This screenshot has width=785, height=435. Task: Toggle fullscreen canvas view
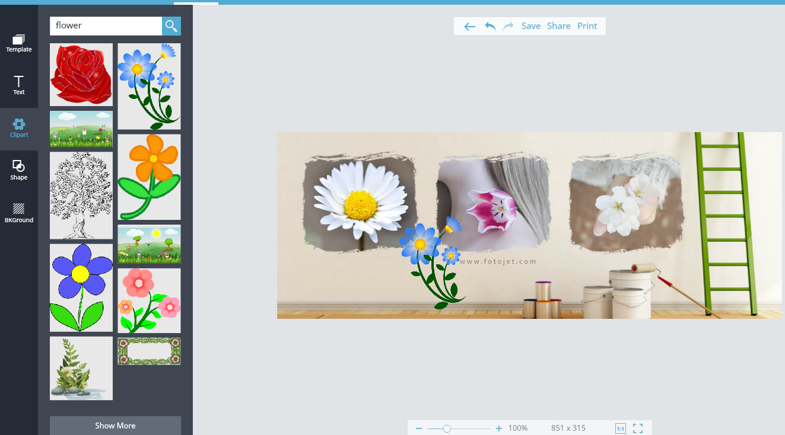click(638, 428)
